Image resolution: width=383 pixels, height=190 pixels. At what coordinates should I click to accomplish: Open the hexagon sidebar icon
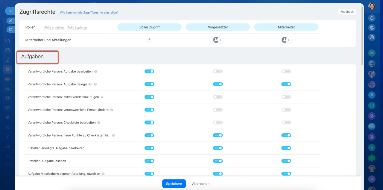click(7, 98)
